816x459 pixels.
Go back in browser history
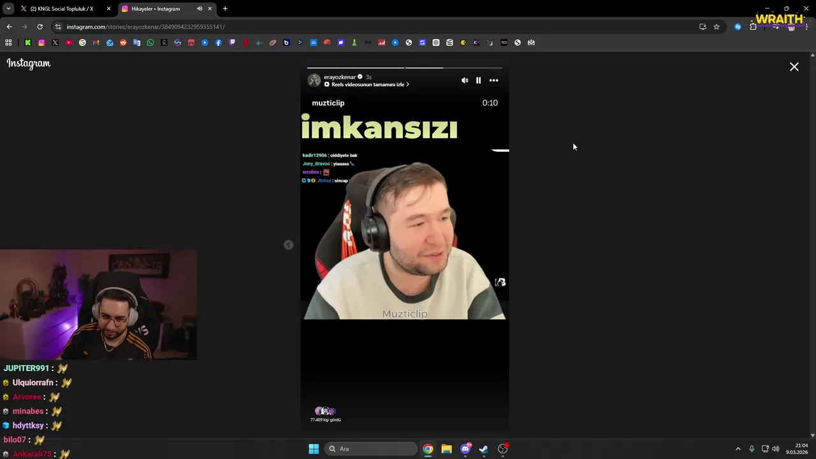(x=9, y=27)
